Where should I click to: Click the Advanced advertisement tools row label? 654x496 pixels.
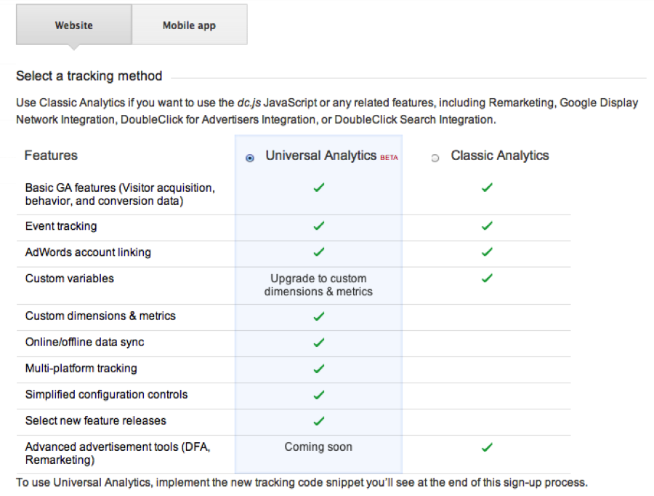(x=118, y=453)
